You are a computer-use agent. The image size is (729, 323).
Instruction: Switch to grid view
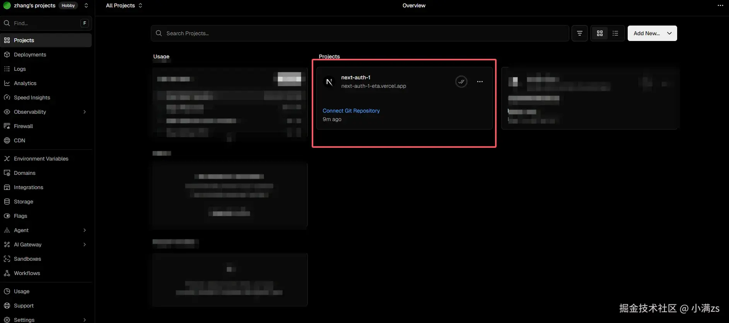click(600, 33)
